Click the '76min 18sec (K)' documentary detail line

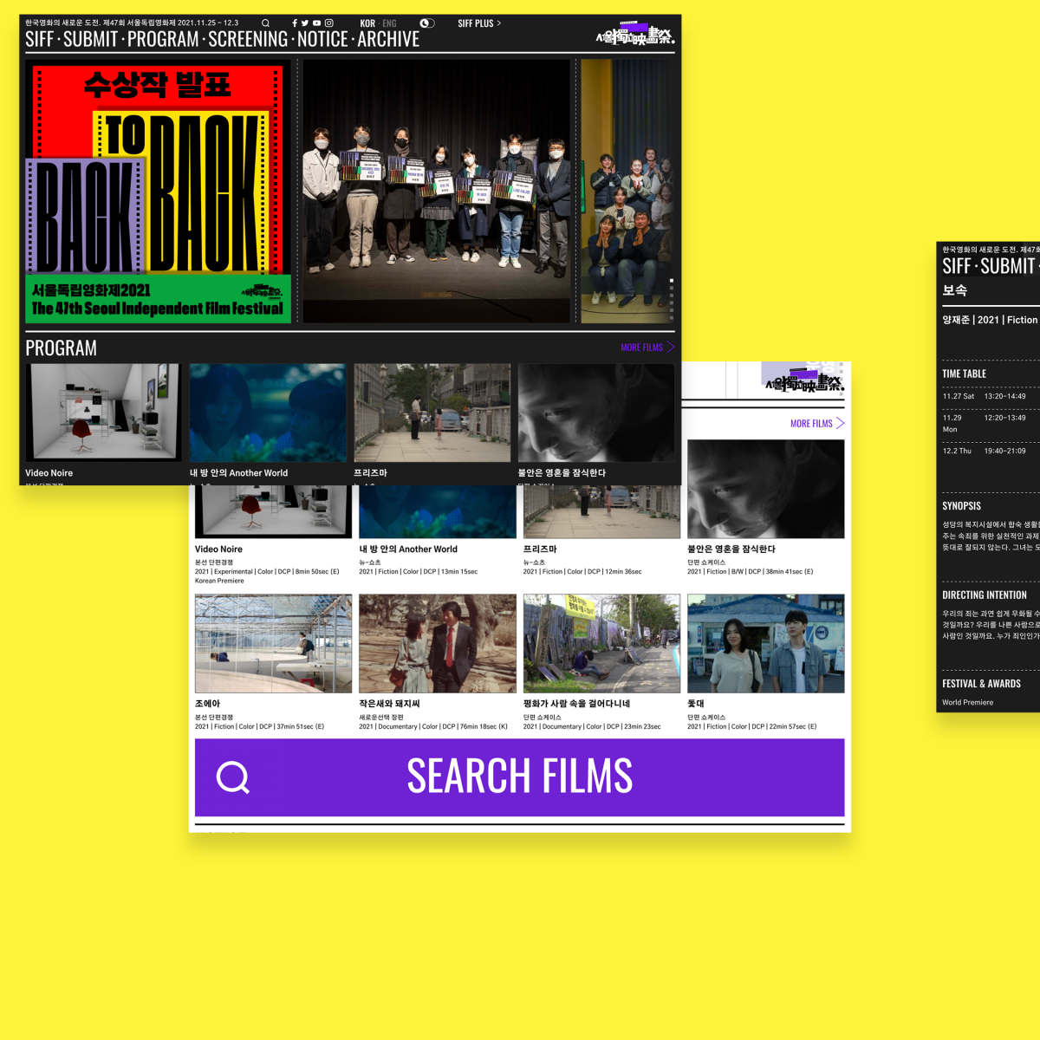pyautogui.click(x=433, y=727)
